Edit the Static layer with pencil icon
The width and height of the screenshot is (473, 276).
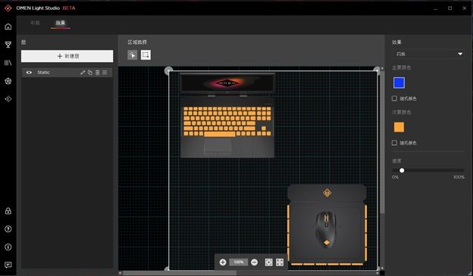tap(83, 73)
